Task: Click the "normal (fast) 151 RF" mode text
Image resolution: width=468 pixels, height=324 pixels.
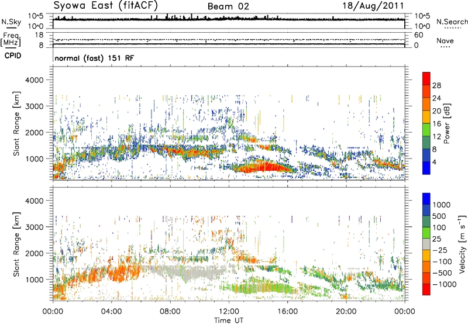Action: pos(94,58)
